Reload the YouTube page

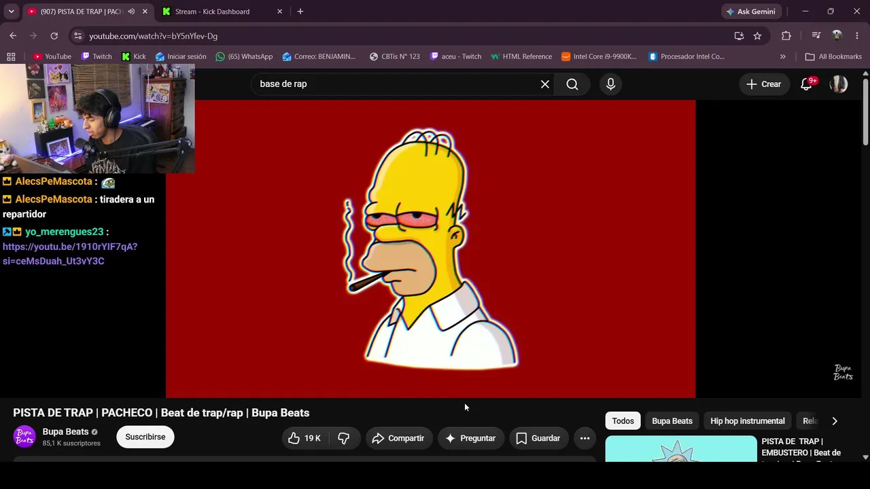tap(54, 36)
